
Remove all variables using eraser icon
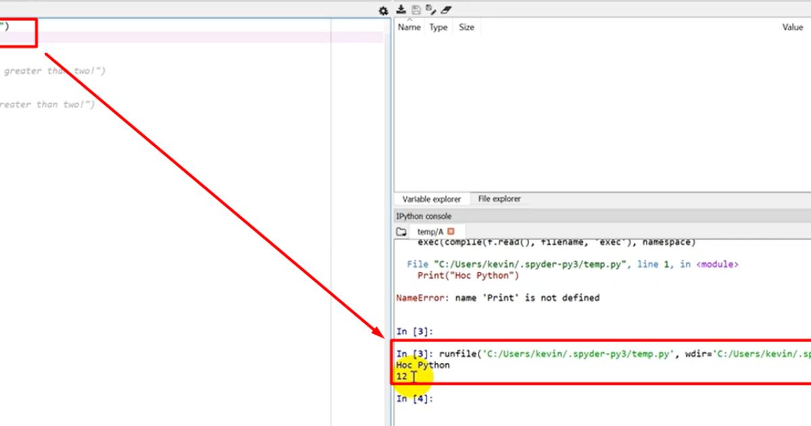click(445, 10)
